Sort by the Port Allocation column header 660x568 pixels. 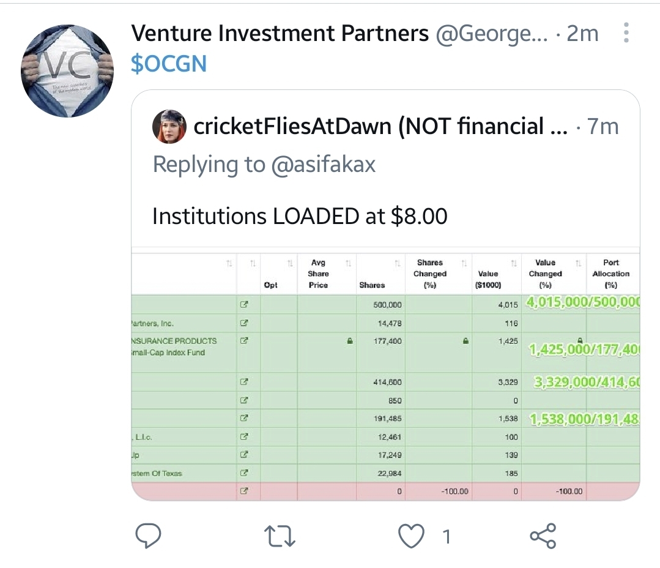pyautogui.click(x=610, y=274)
